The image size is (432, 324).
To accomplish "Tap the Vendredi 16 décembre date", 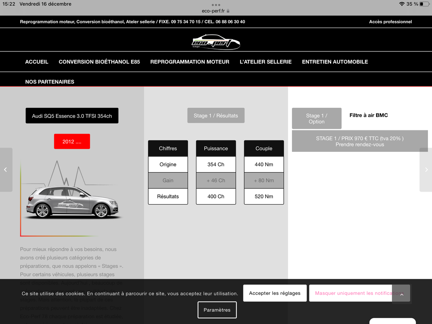I will tap(45, 4).
